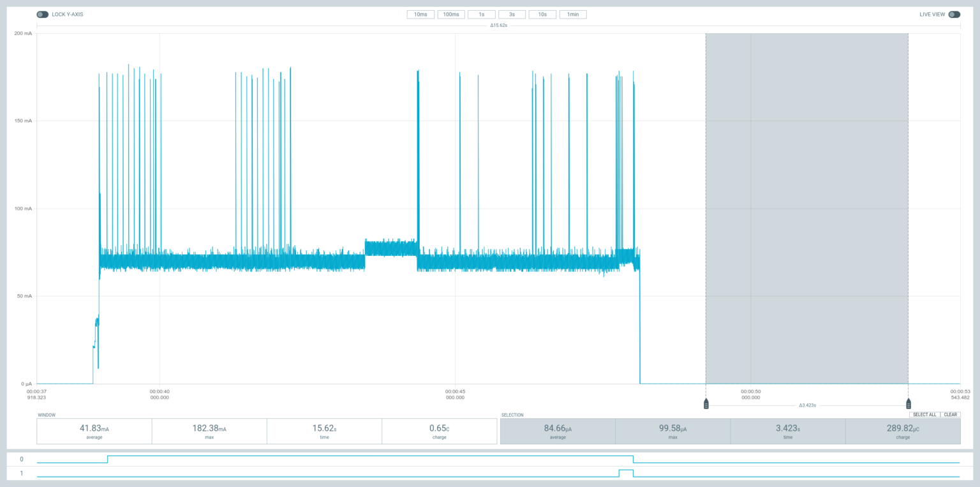980x487 pixels.
Task: Click the Δ3.423s selection duration label
Action: pos(806,403)
